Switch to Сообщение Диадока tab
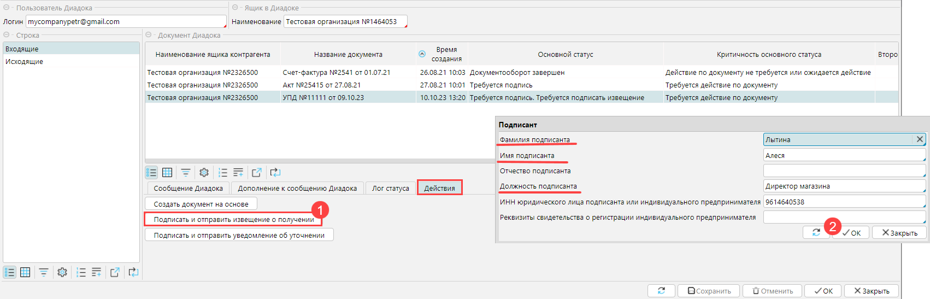The image size is (930, 299). click(188, 188)
